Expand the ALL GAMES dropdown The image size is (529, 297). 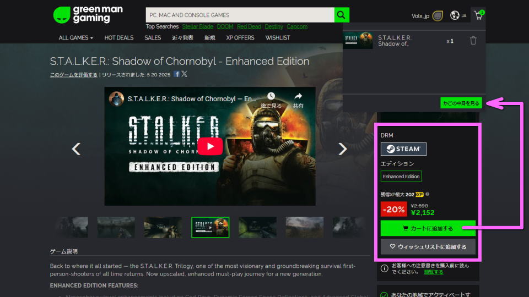[75, 38]
